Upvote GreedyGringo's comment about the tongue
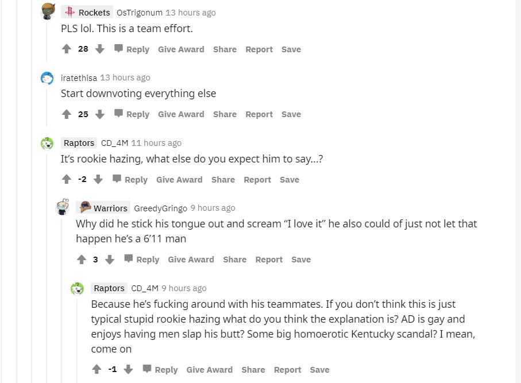The width and height of the screenshot is (521, 383). pos(82,260)
